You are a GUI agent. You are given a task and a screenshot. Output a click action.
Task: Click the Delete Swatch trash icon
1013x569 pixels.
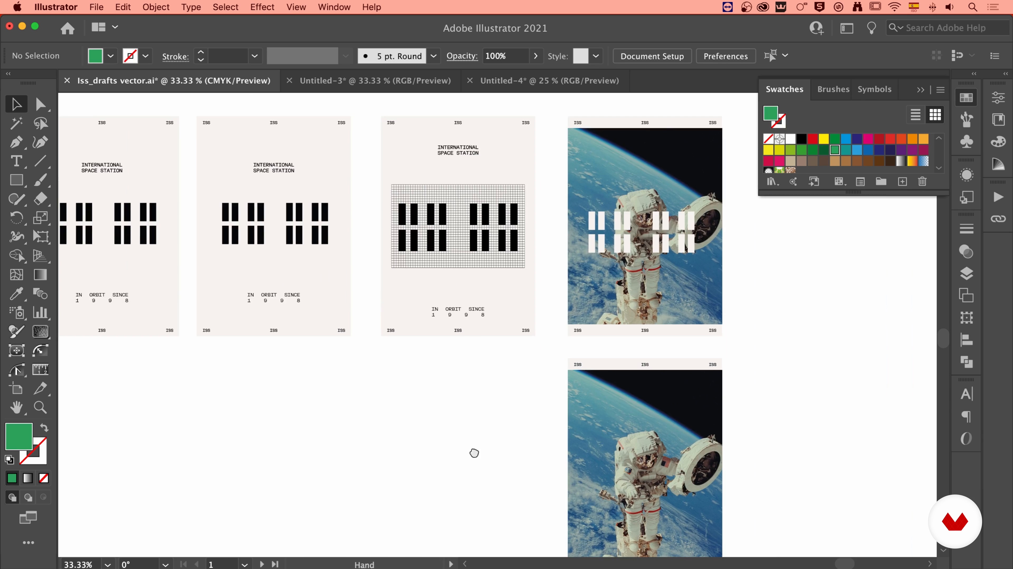tap(922, 182)
